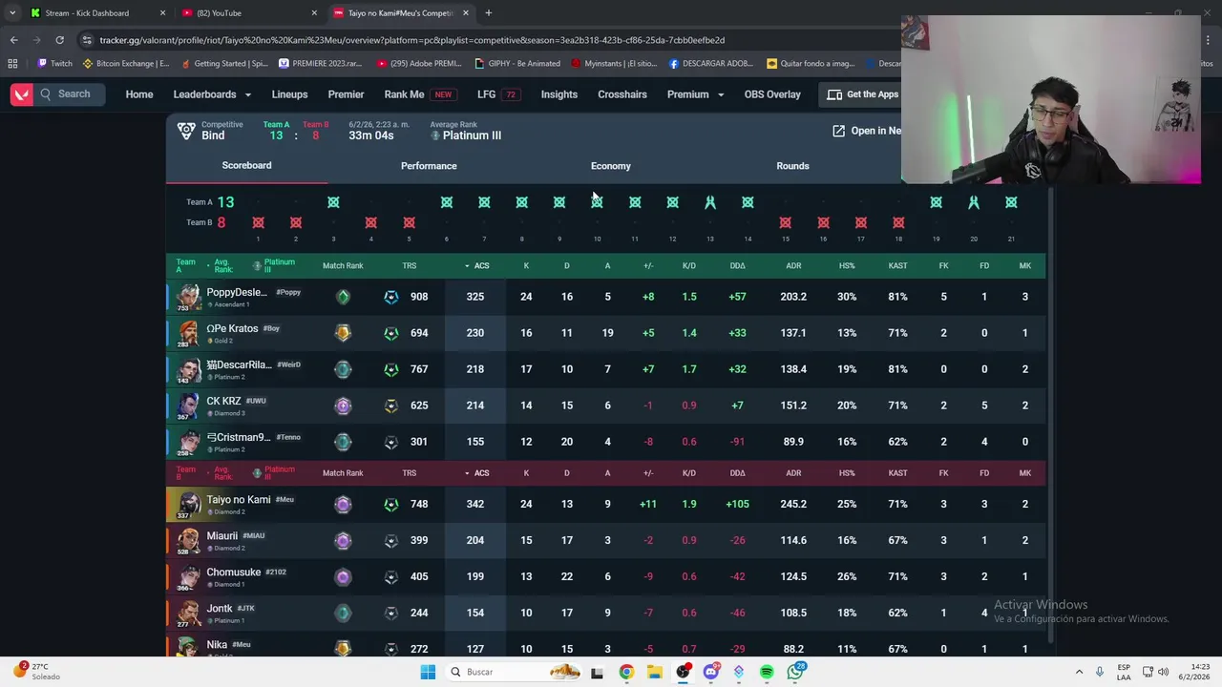Click the Tracker Valorant logo icon

coord(21,94)
